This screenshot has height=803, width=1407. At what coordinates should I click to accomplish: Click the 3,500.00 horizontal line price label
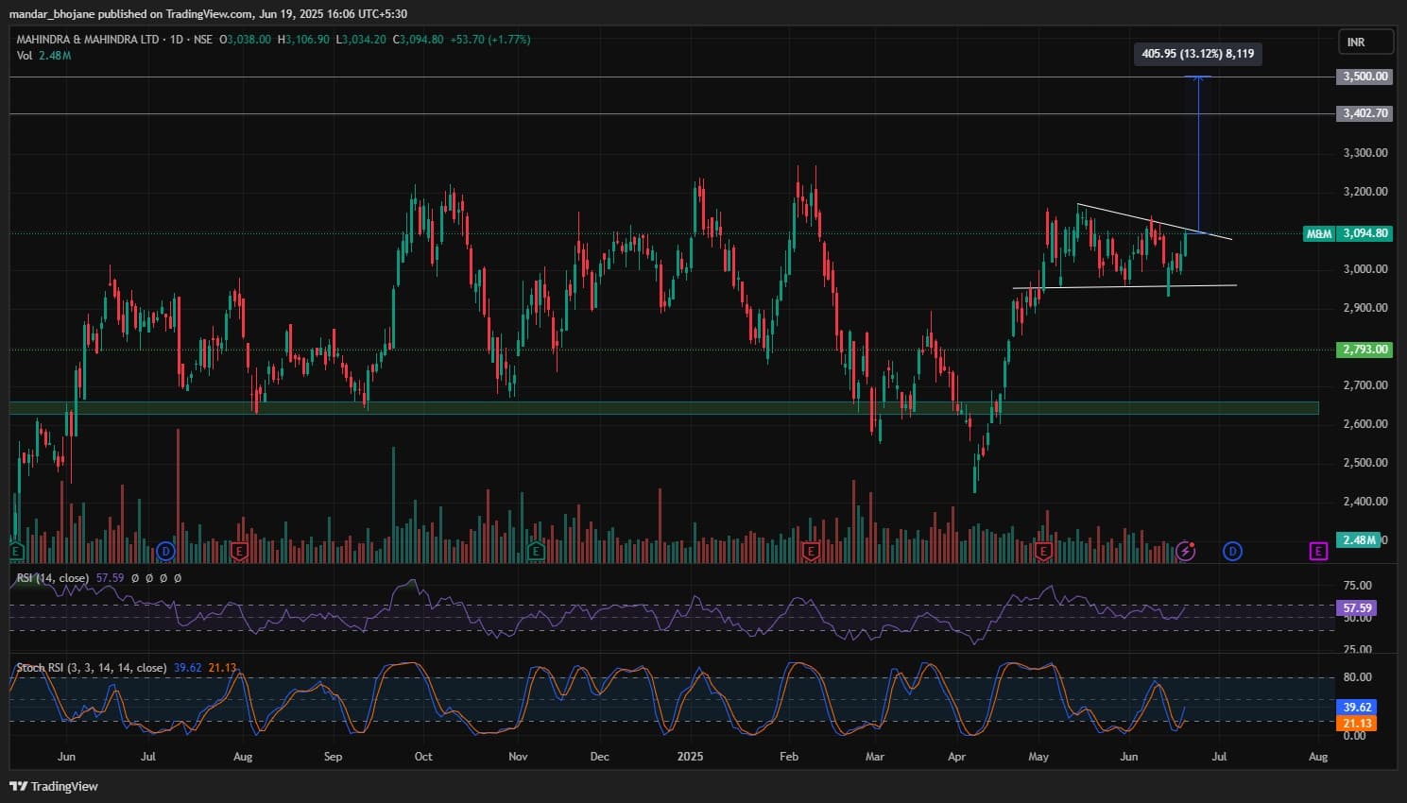1364,77
